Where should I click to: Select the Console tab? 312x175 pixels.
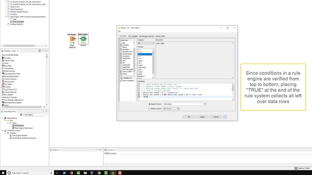point(110,150)
